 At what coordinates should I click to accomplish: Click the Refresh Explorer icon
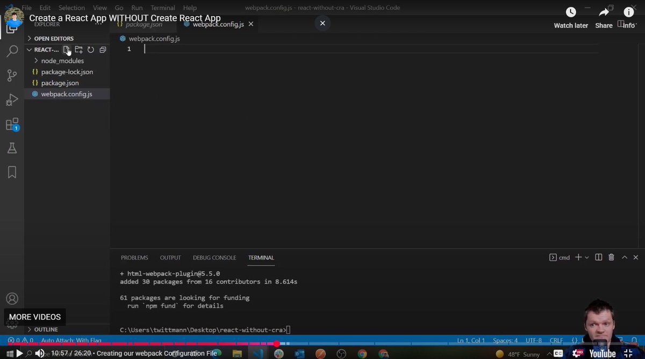click(91, 49)
